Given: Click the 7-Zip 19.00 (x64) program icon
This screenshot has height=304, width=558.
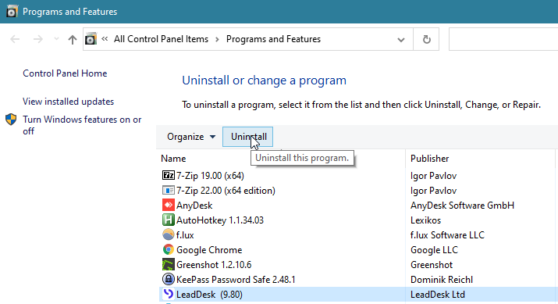Looking at the screenshot, I should [169, 175].
